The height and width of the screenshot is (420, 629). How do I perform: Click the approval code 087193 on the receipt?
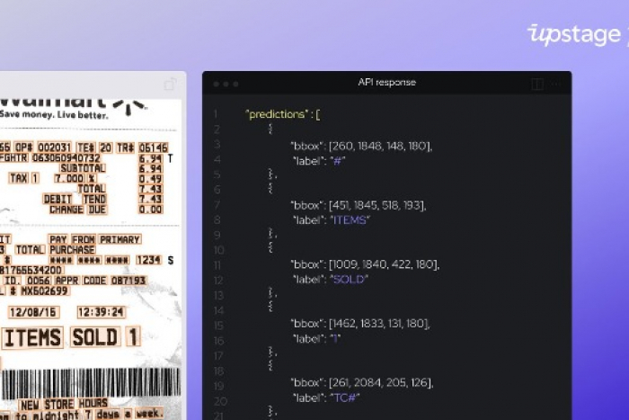tap(128, 281)
